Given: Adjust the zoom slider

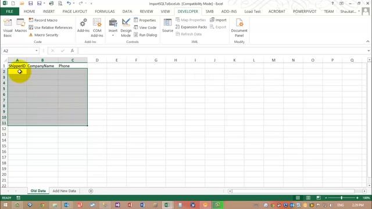Looking at the screenshot, I should point(342,197).
